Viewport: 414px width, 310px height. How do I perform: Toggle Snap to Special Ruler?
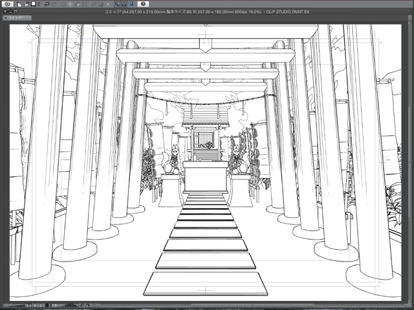[124, 4]
